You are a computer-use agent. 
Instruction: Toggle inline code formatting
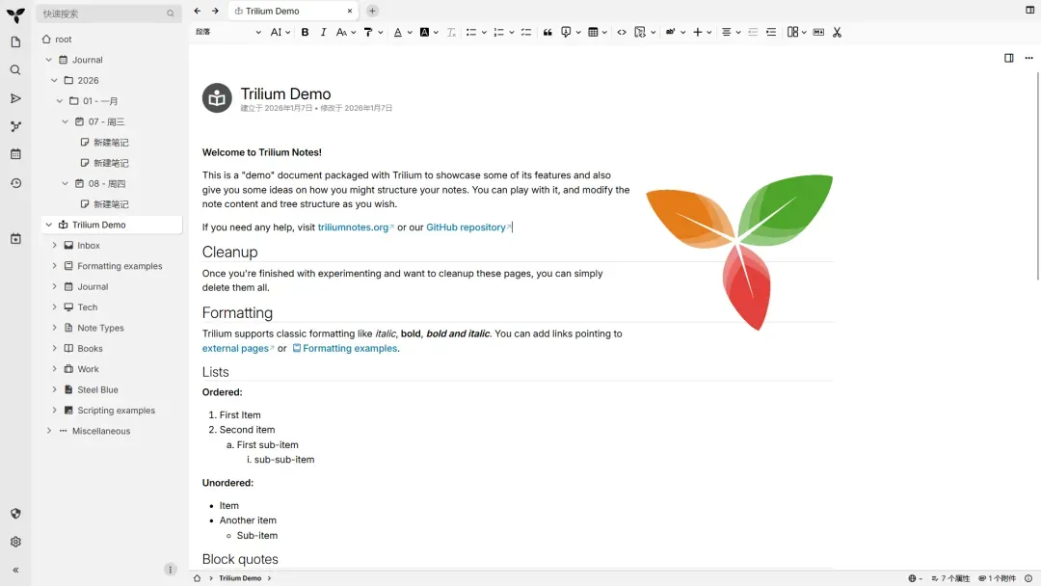tap(622, 32)
